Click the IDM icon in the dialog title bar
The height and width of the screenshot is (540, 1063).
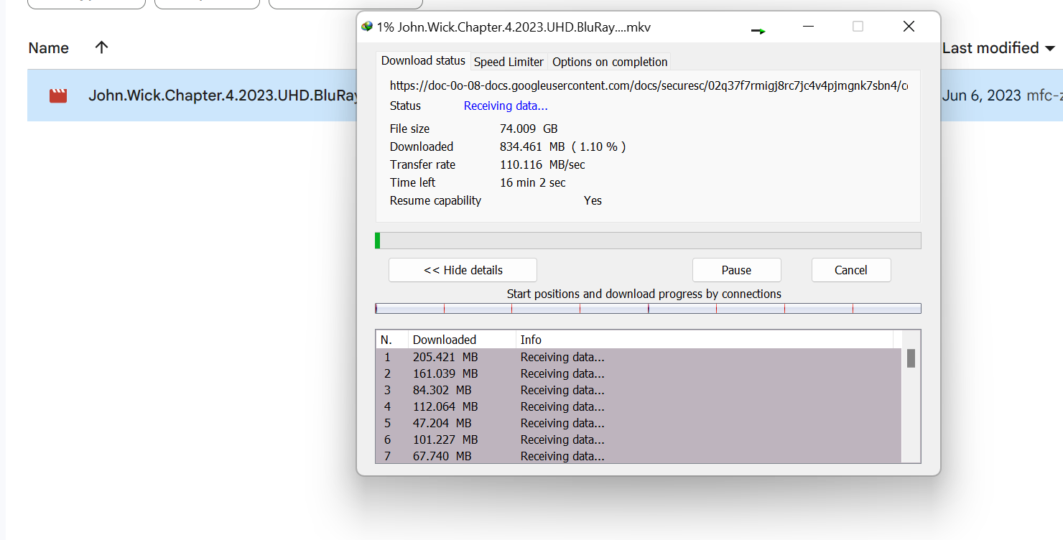(x=367, y=27)
